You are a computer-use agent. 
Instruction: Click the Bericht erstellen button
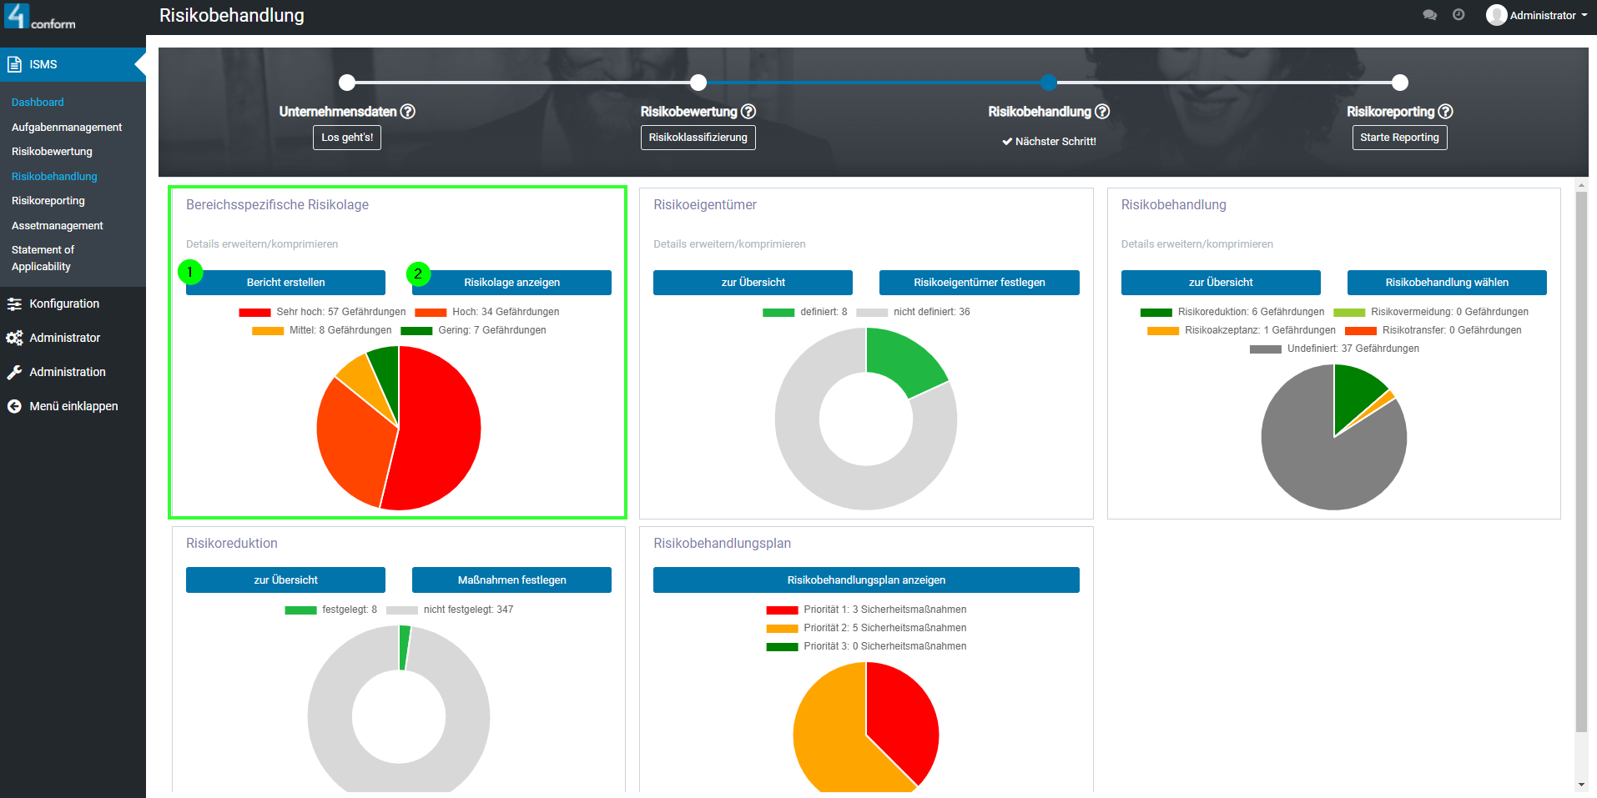tap(285, 283)
